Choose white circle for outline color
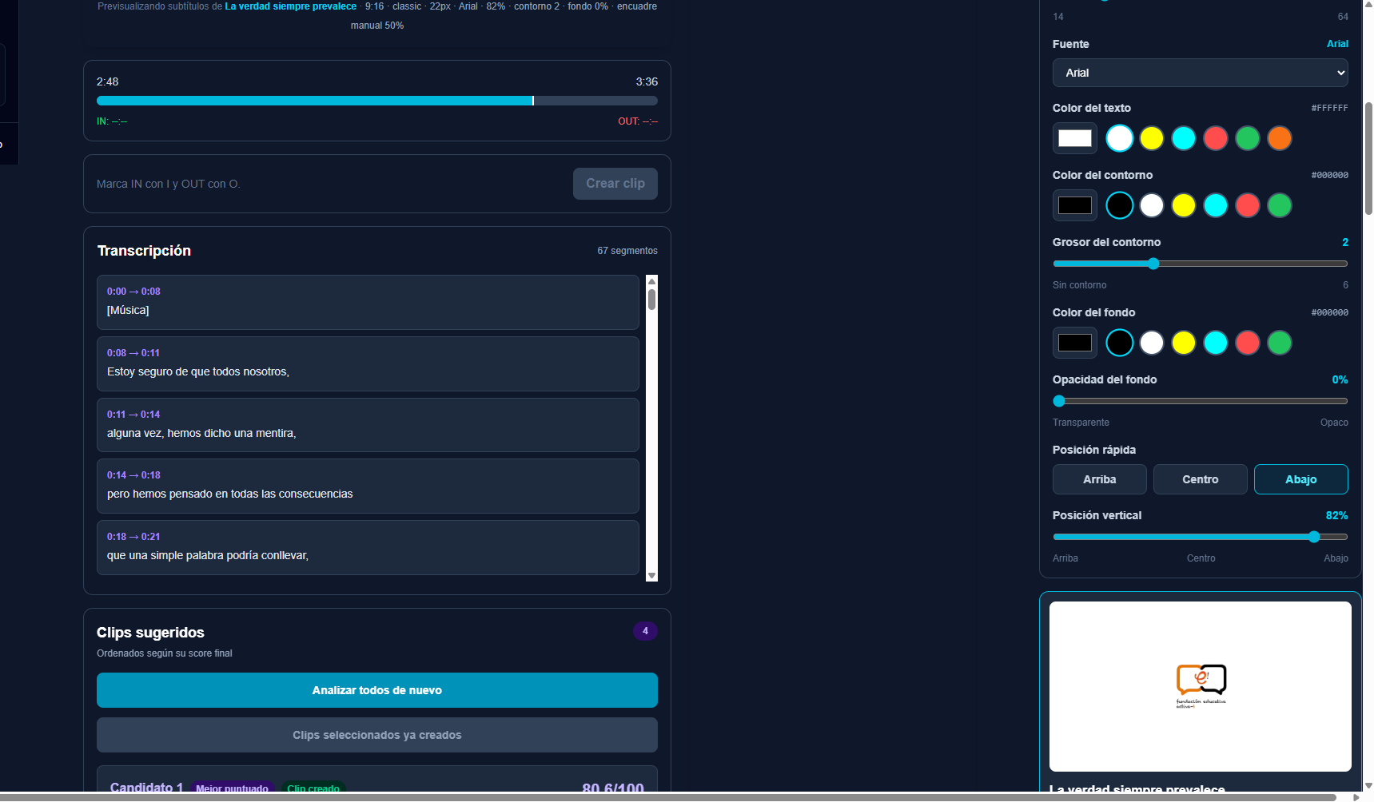The width and height of the screenshot is (1374, 802). [x=1152, y=205]
